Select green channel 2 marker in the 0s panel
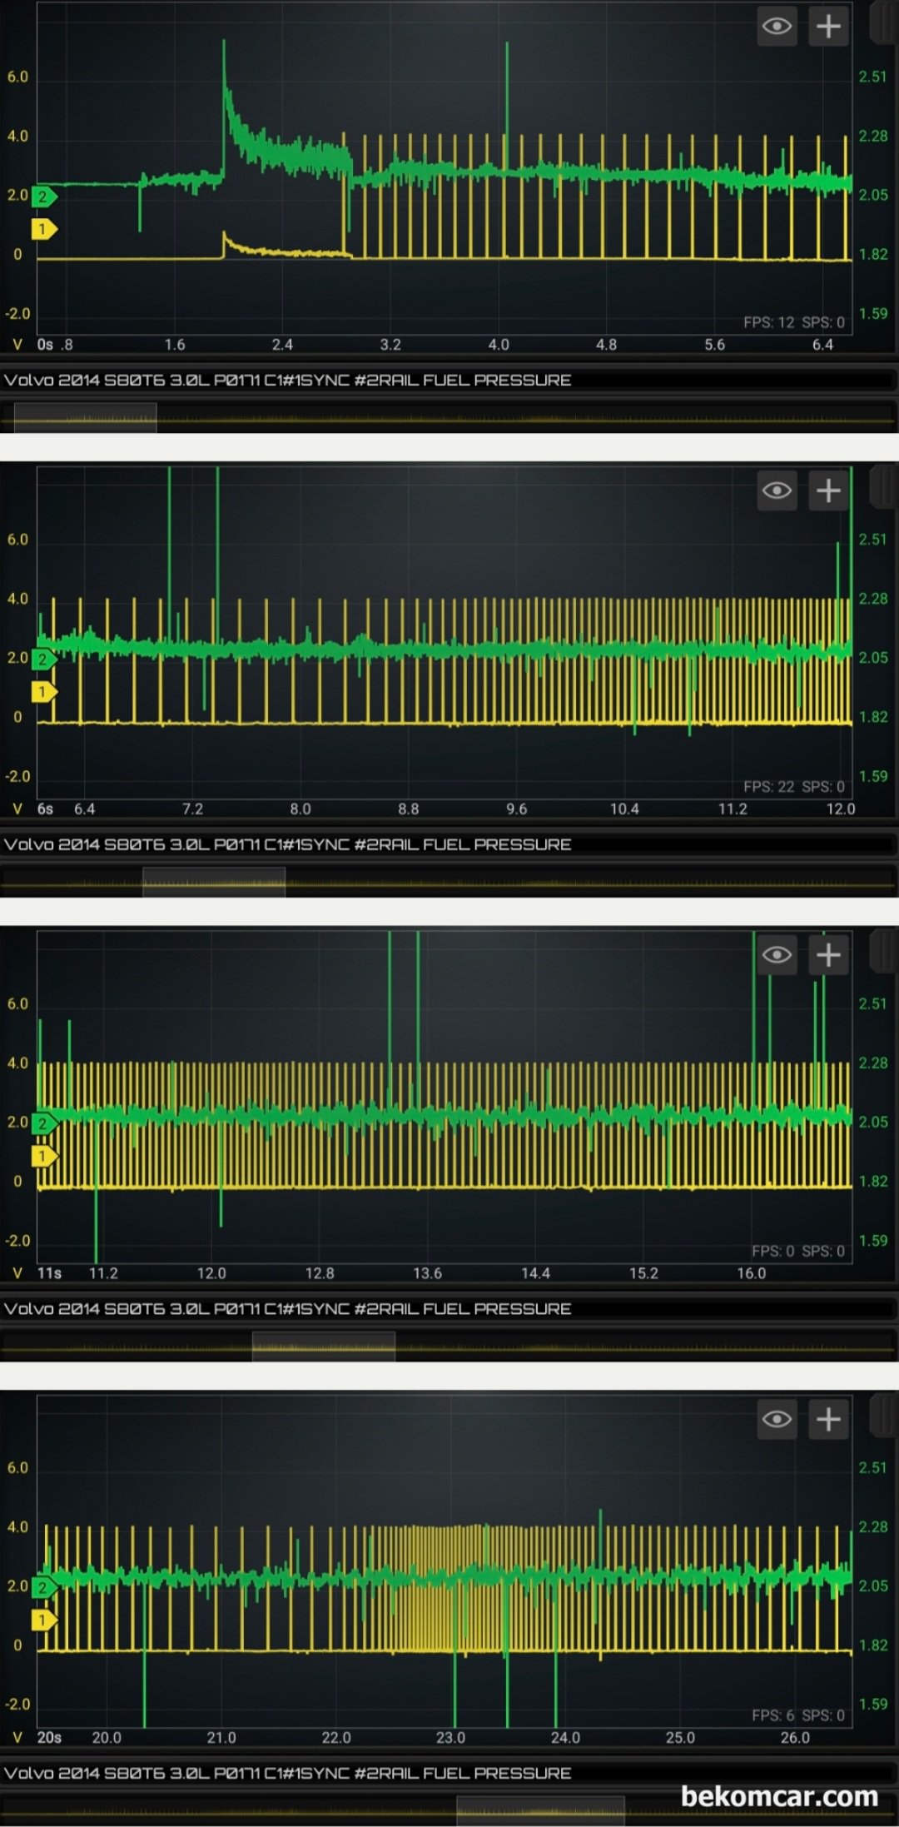899x1827 pixels. 44,197
